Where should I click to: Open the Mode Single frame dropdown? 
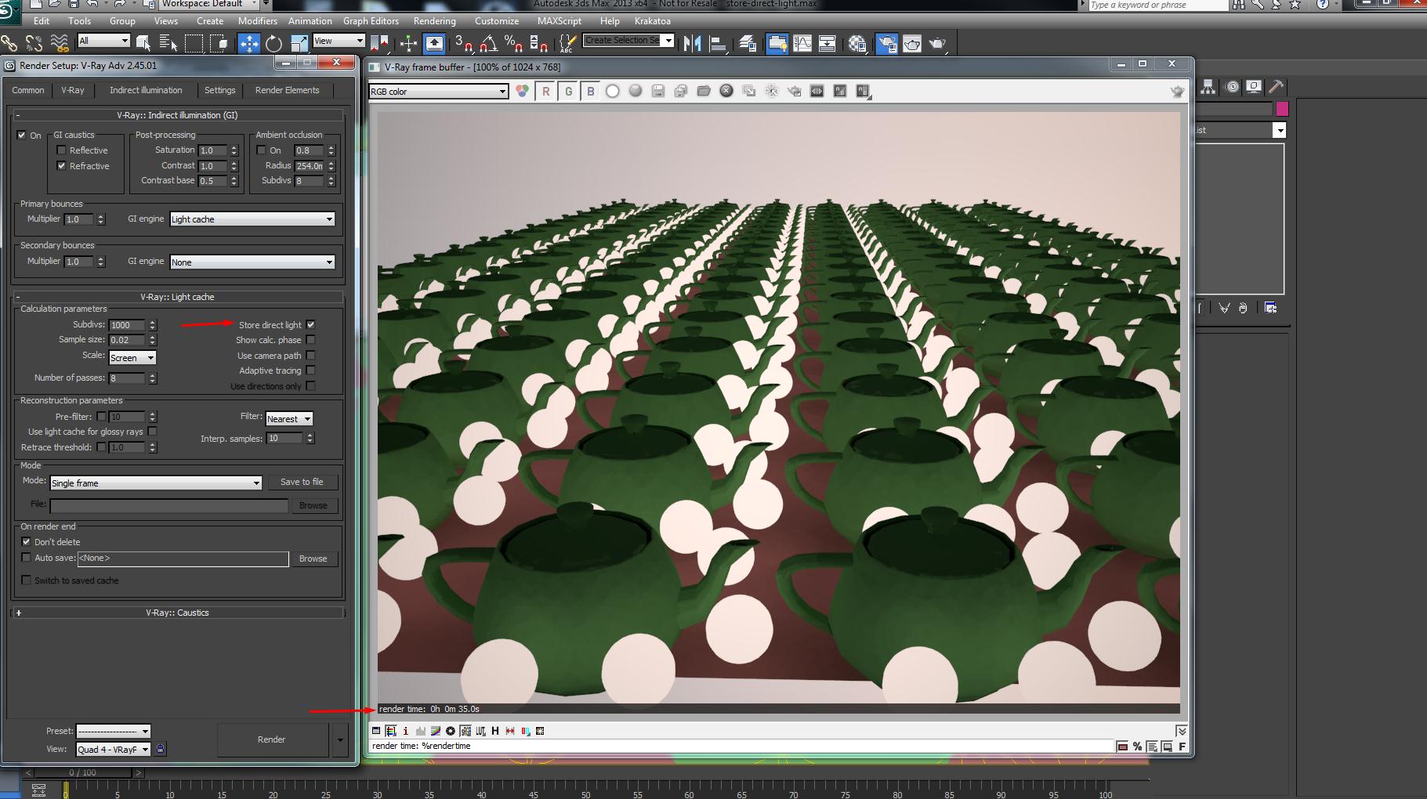coord(156,483)
